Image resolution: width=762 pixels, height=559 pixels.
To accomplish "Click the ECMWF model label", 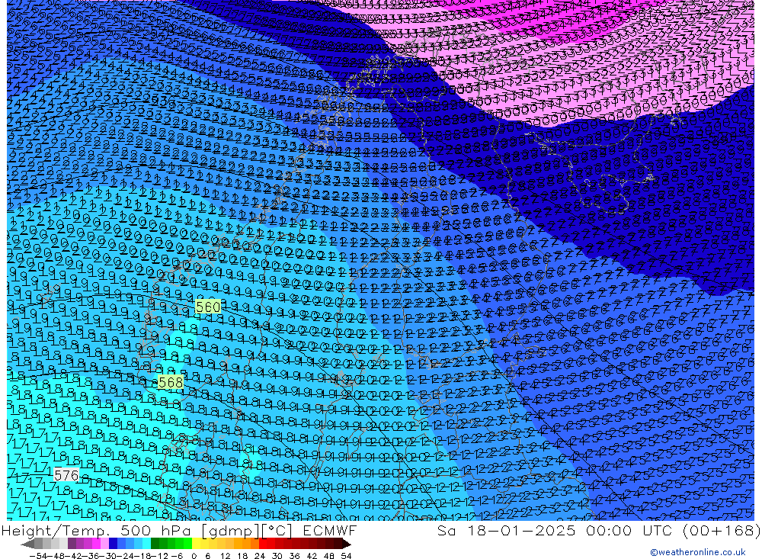I will pos(329,530).
